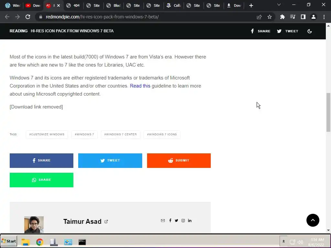This screenshot has height=248, width=331.
Task: Open Chrome's three-dot menu
Action: coord(324,17)
